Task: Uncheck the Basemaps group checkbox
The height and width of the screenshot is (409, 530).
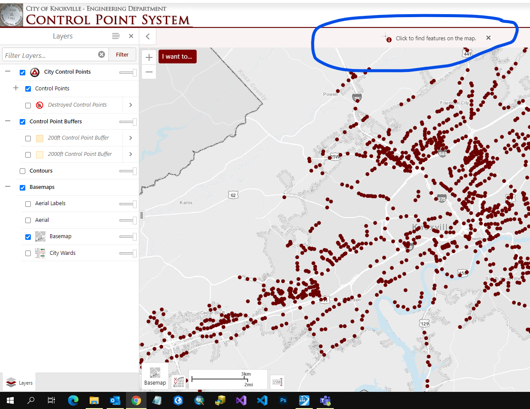Action: coord(23,188)
